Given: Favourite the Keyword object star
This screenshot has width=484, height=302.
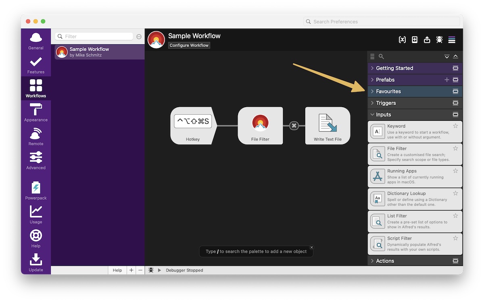Looking at the screenshot, I should click(455, 126).
